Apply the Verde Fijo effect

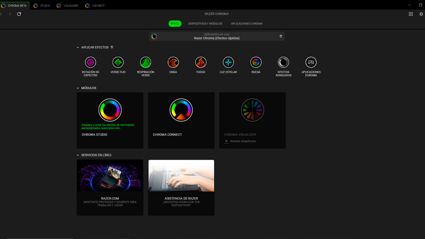(118, 62)
